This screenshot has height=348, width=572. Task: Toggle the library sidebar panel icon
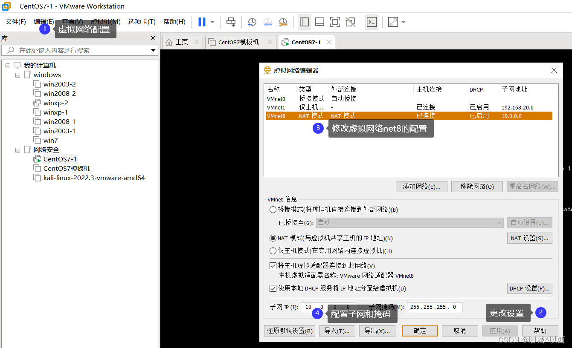pyautogui.click(x=304, y=22)
